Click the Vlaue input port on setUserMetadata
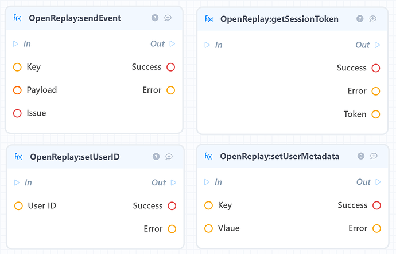The height and width of the screenshot is (254, 396). [208, 228]
